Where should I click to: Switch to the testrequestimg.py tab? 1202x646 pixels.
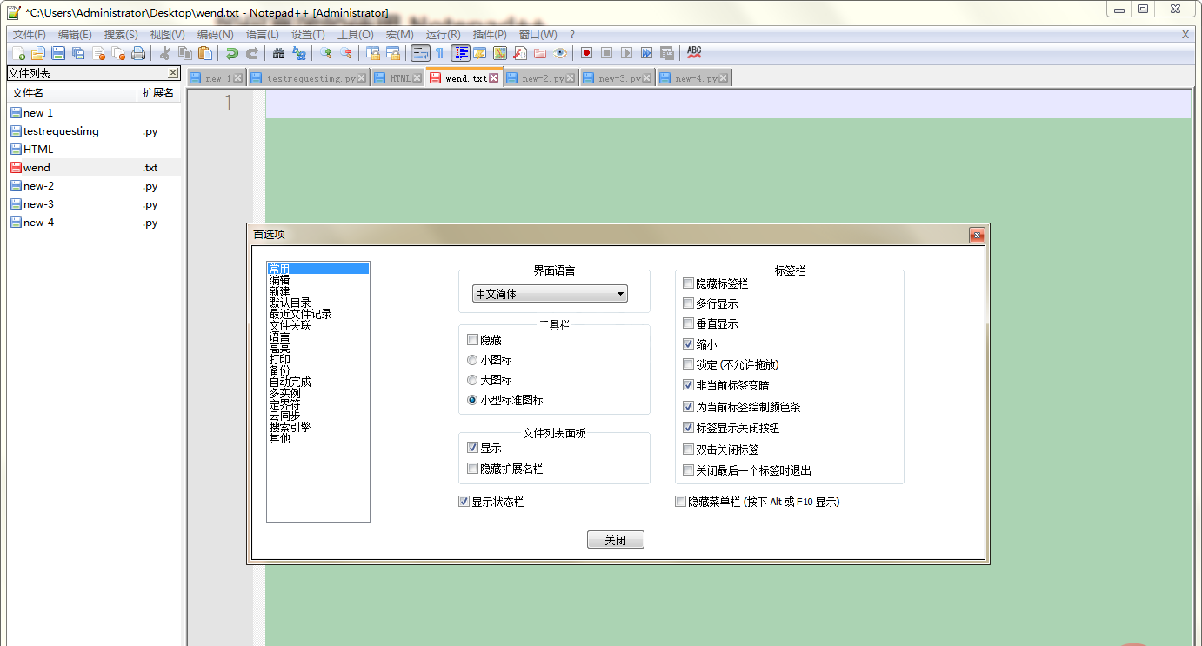click(311, 78)
